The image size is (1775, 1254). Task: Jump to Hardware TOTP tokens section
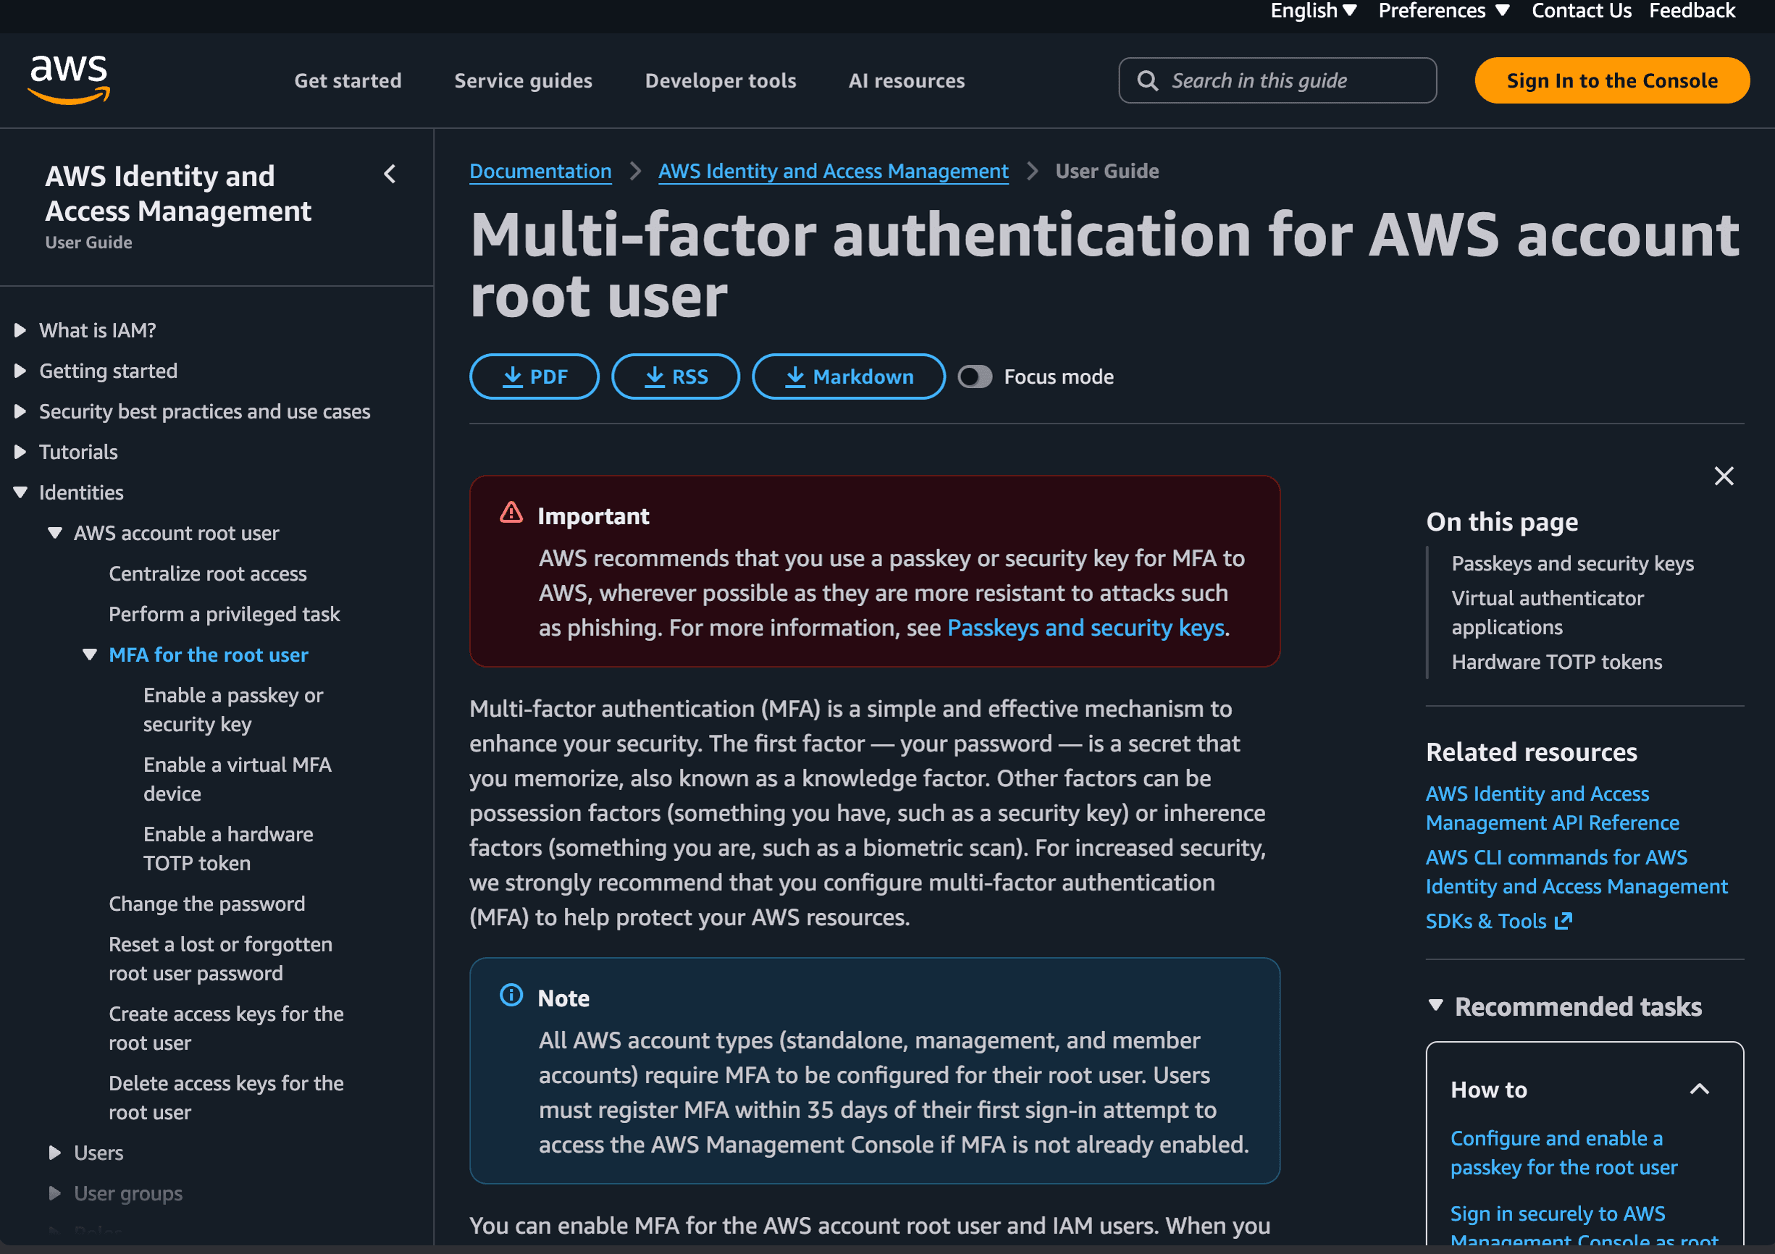[1556, 662]
